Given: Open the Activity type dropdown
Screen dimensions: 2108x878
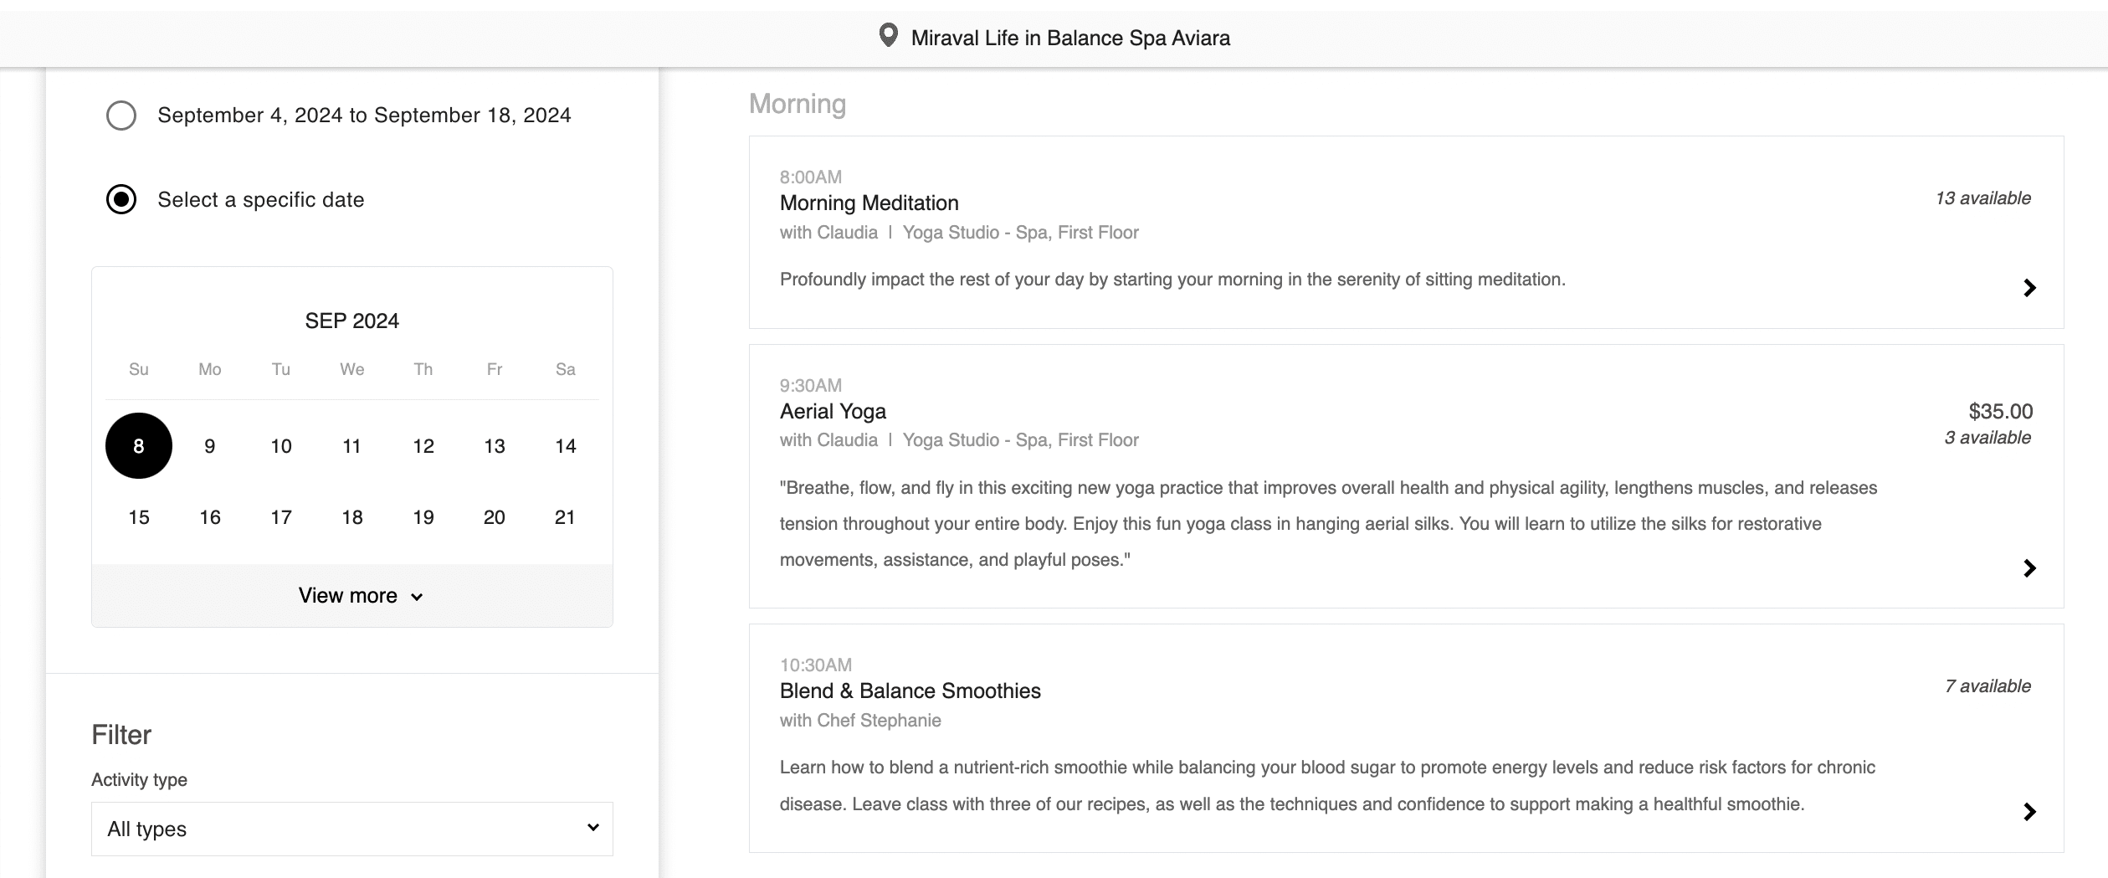Looking at the screenshot, I should (351, 829).
